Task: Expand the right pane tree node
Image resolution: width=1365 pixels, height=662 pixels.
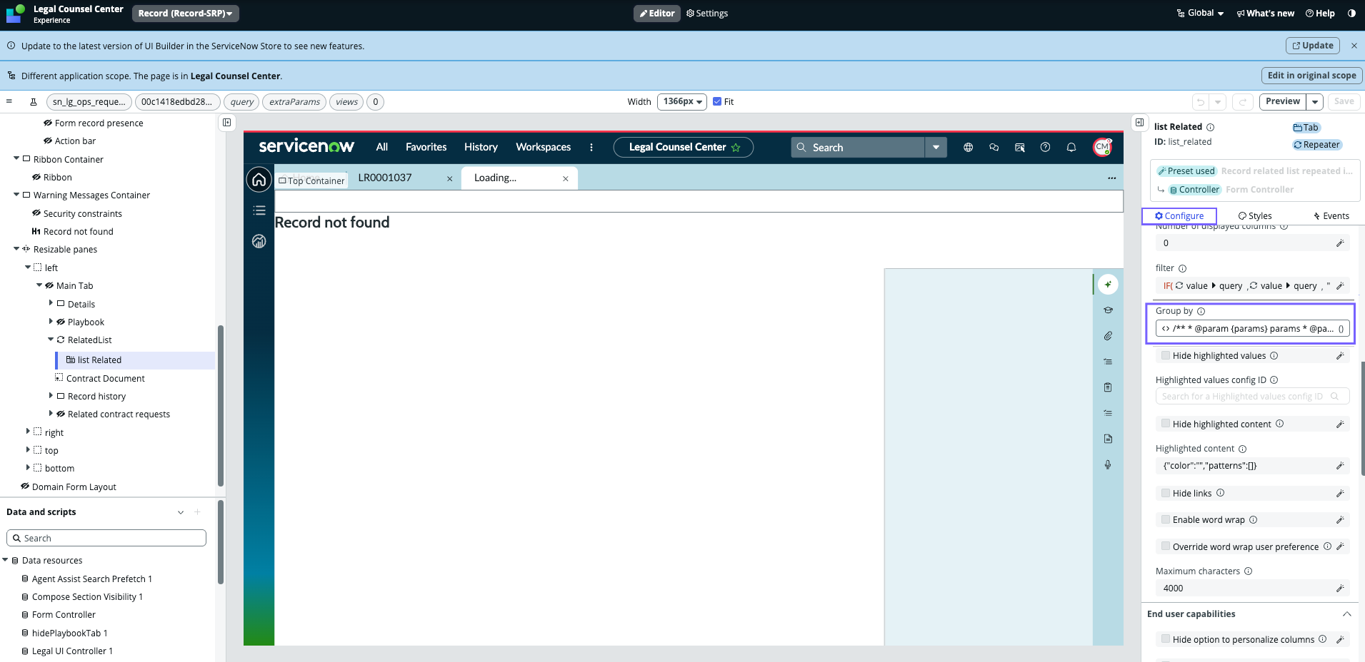Action: (28, 432)
